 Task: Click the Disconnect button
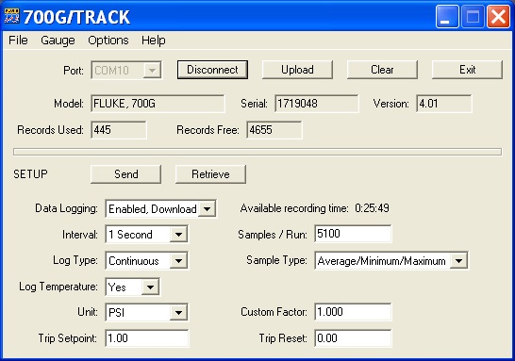click(x=212, y=70)
